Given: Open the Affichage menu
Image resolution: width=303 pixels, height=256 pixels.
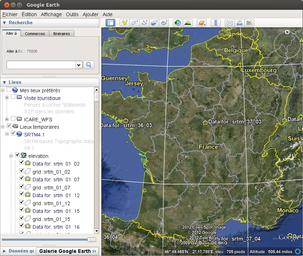Looking at the screenshot, I should pos(51,14).
